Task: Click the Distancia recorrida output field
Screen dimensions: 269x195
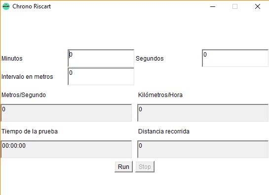Action: (x=203, y=149)
